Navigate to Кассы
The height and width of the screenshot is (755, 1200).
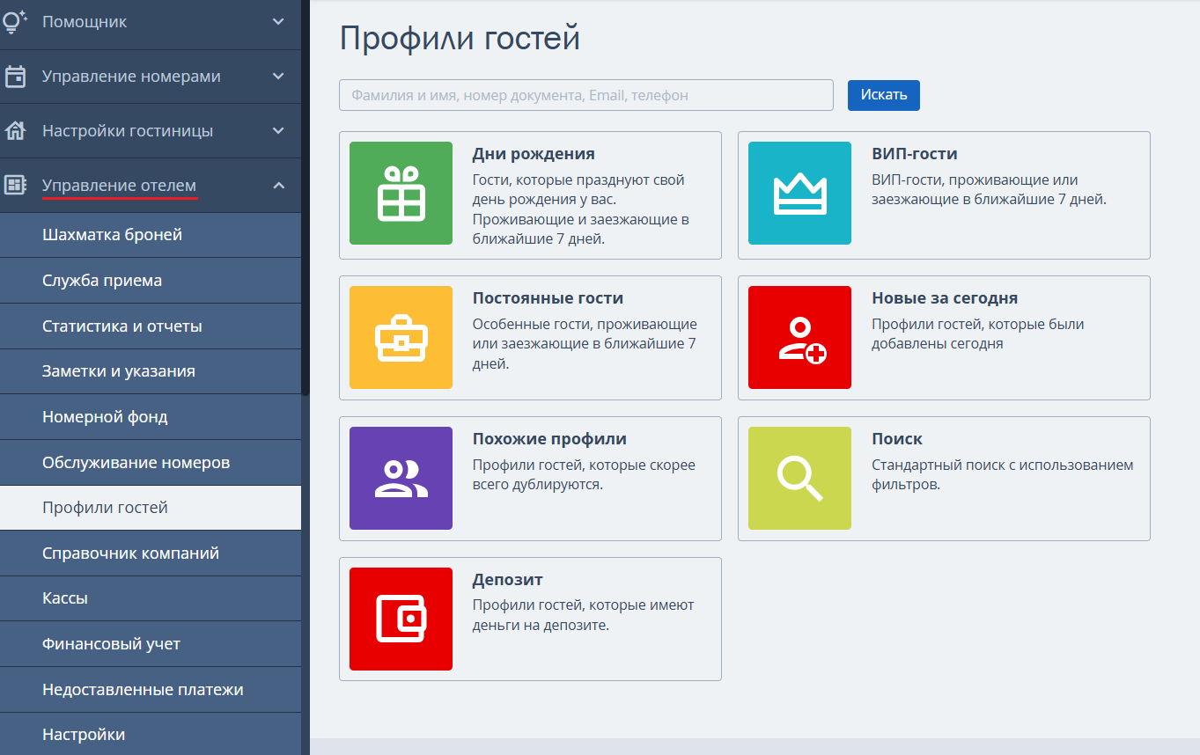[x=151, y=598]
